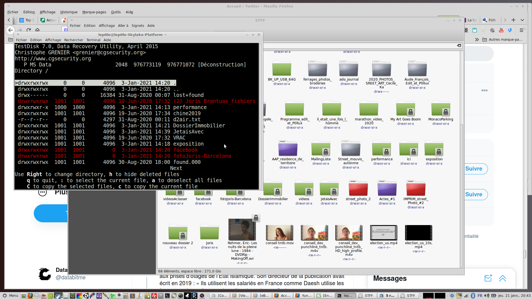Click the Vimeo extension toolbar icon
Viewport: 532px width, 299px height.
click(x=510, y=30)
